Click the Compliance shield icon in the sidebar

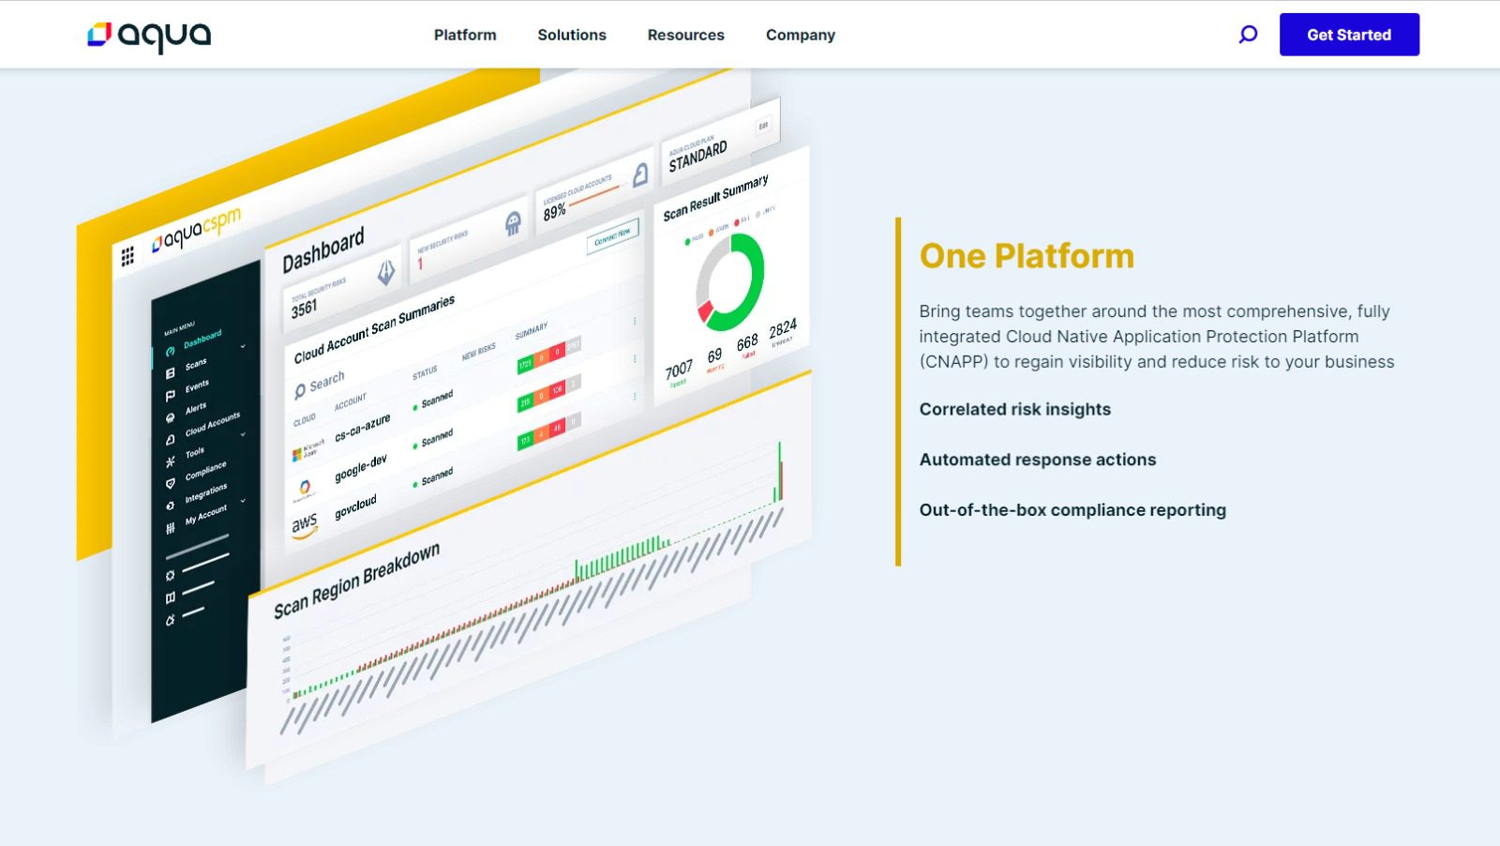click(170, 484)
